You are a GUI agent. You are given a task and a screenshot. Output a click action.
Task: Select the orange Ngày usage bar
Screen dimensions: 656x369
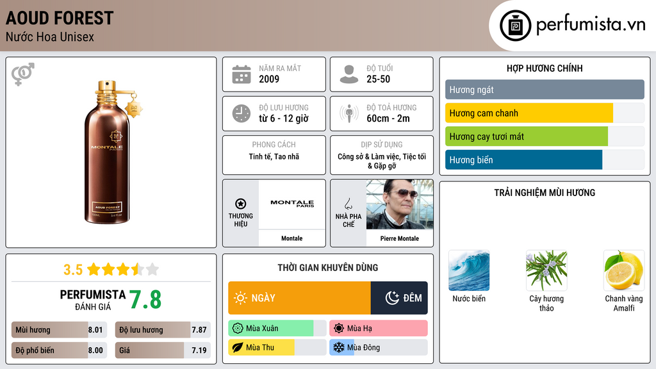pyautogui.click(x=300, y=298)
